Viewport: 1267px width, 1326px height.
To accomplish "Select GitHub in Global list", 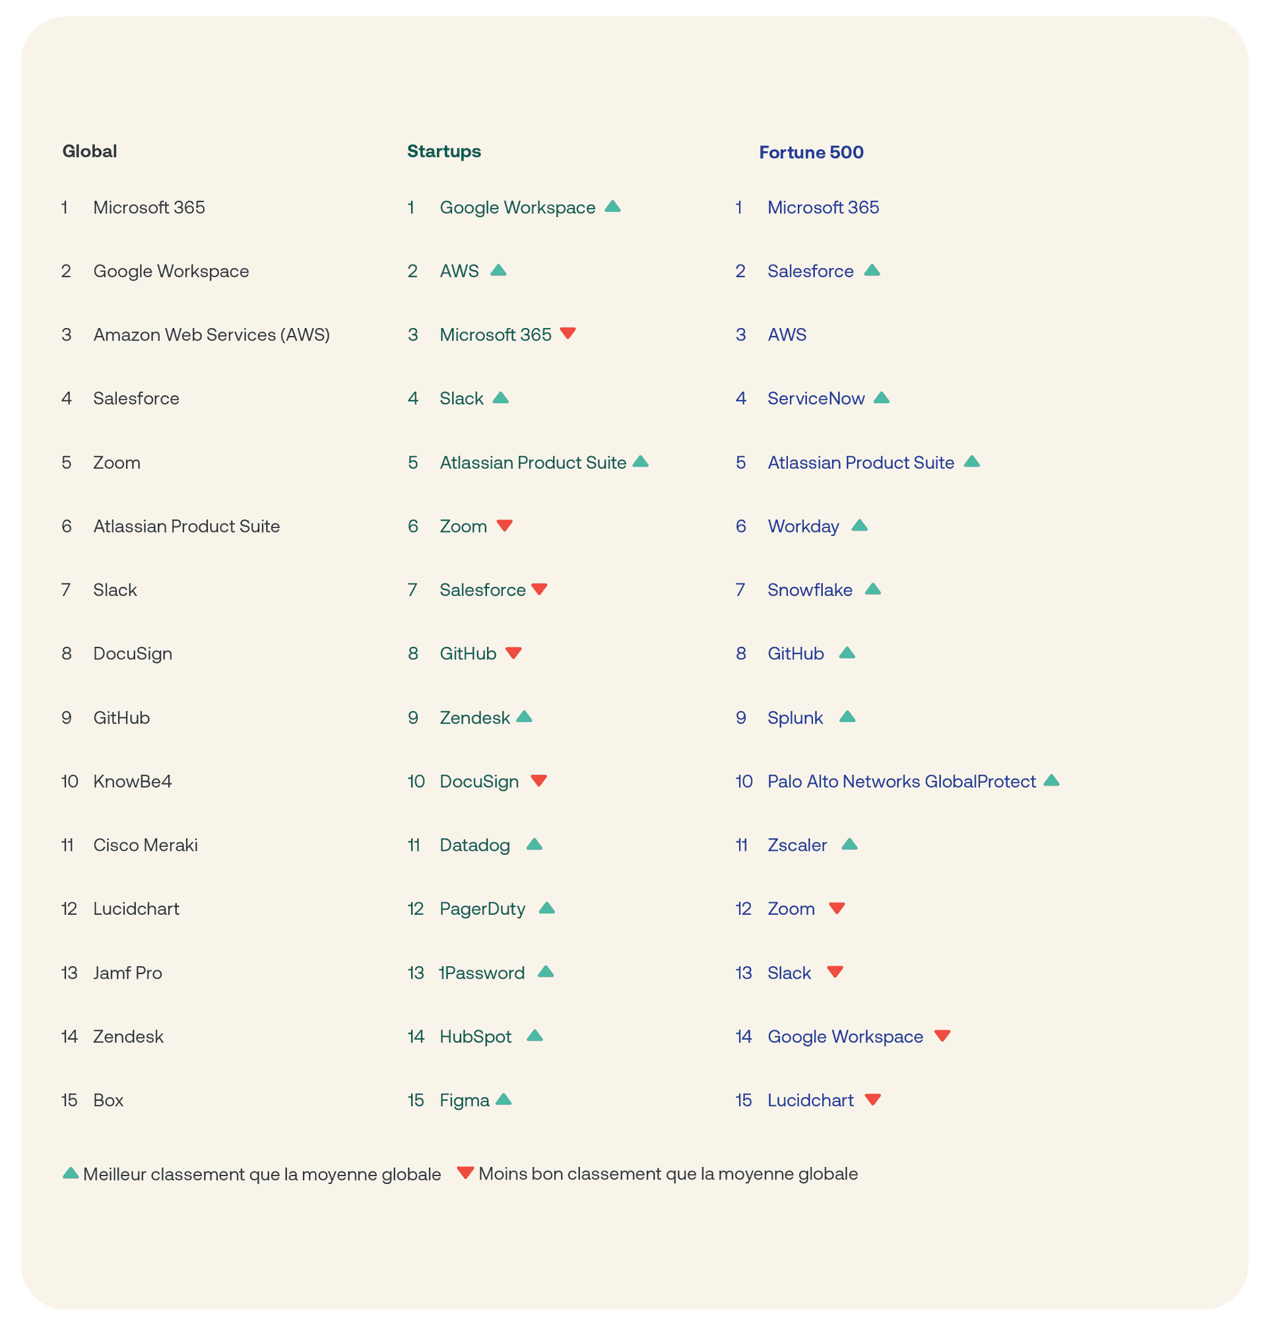I will (x=121, y=717).
